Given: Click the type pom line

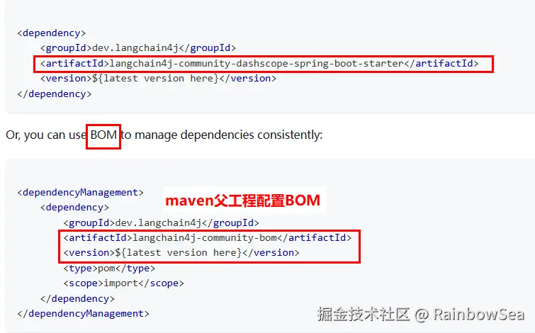Looking at the screenshot, I should (x=109, y=269).
